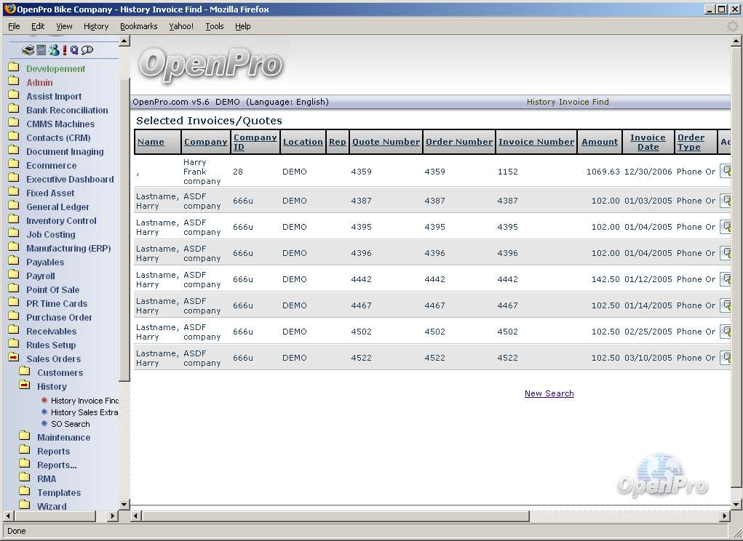This screenshot has height=541, width=743.
Task: Open the Bookmarks menu
Action: click(138, 26)
